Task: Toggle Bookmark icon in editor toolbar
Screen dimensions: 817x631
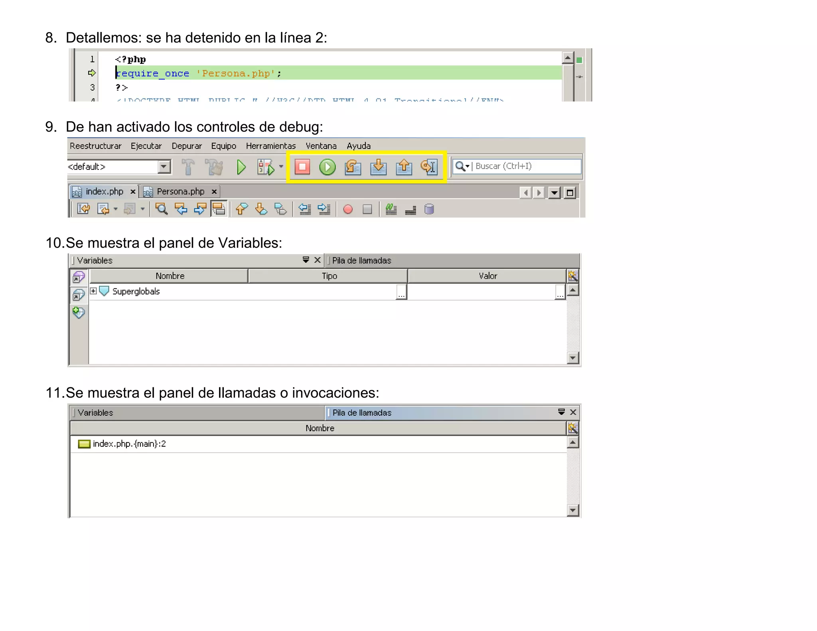Action: pos(280,209)
